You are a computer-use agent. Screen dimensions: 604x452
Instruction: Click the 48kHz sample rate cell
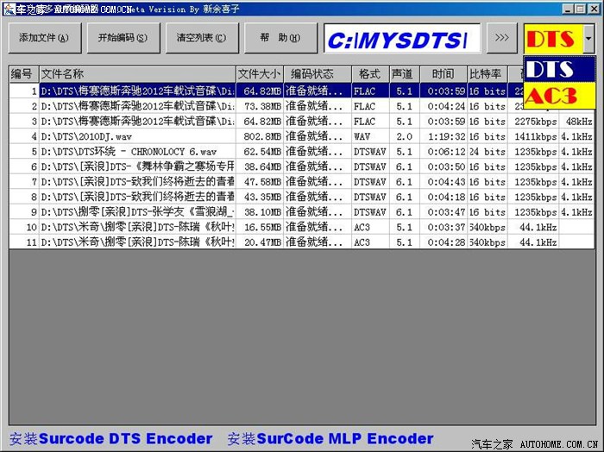pos(576,122)
